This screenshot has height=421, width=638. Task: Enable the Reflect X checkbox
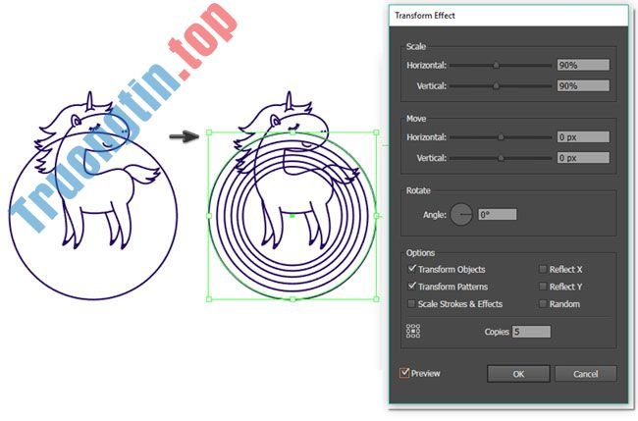[x=543, y=269]
